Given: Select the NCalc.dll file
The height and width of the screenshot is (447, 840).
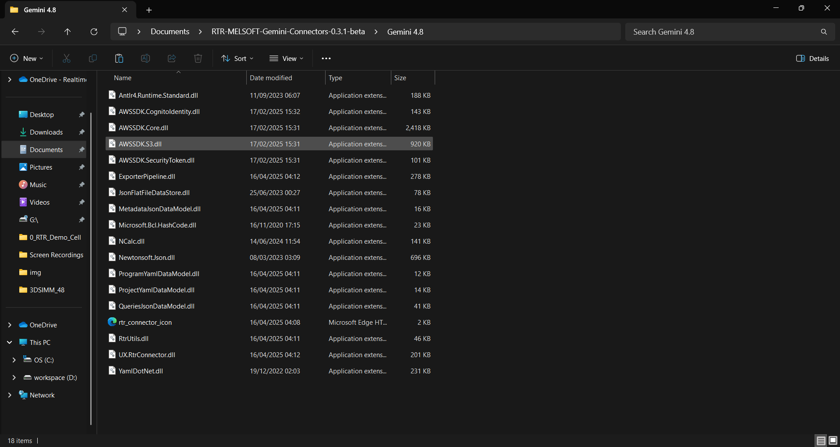Looking at the screenshot, I should coord(269,241).
